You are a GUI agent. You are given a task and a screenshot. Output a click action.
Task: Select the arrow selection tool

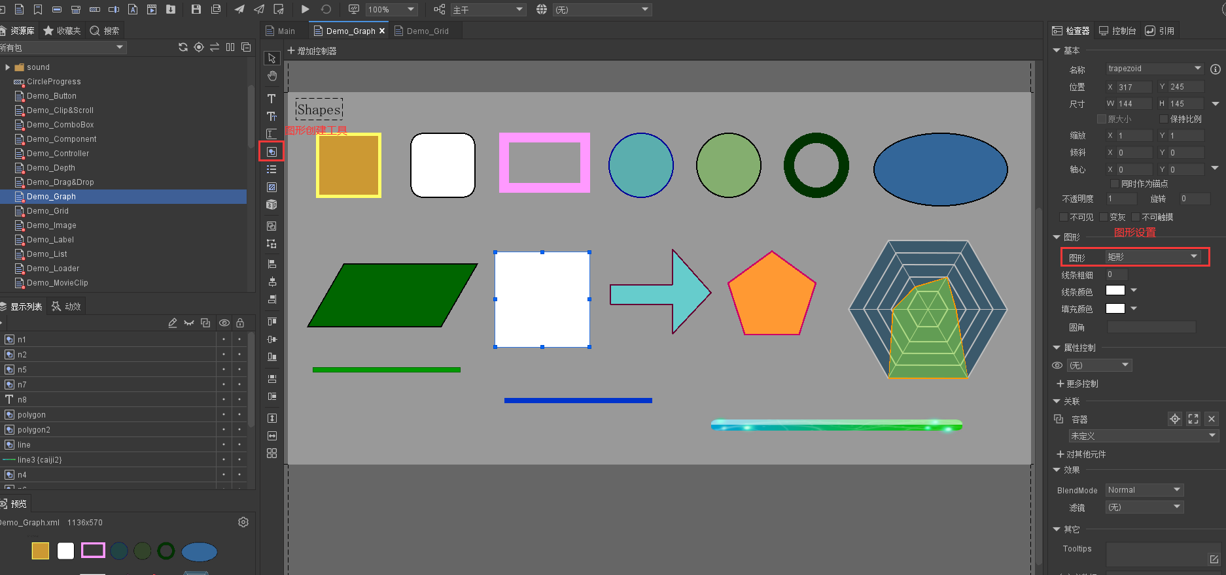click(271, 58)
